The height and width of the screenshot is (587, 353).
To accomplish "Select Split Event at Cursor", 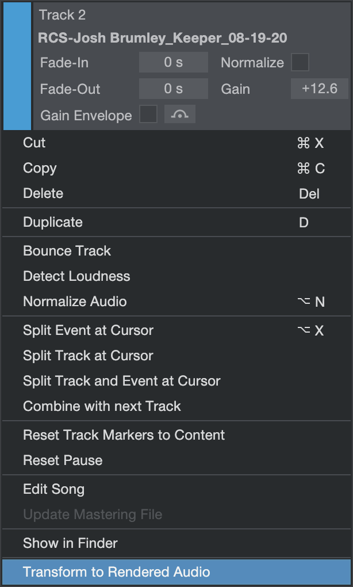I will pos(88,330).
